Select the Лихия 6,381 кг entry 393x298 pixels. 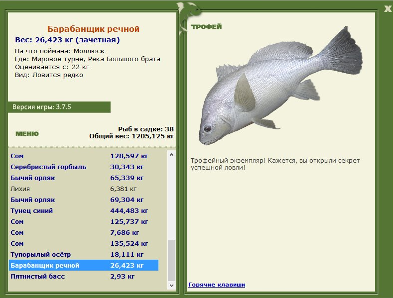84,189
